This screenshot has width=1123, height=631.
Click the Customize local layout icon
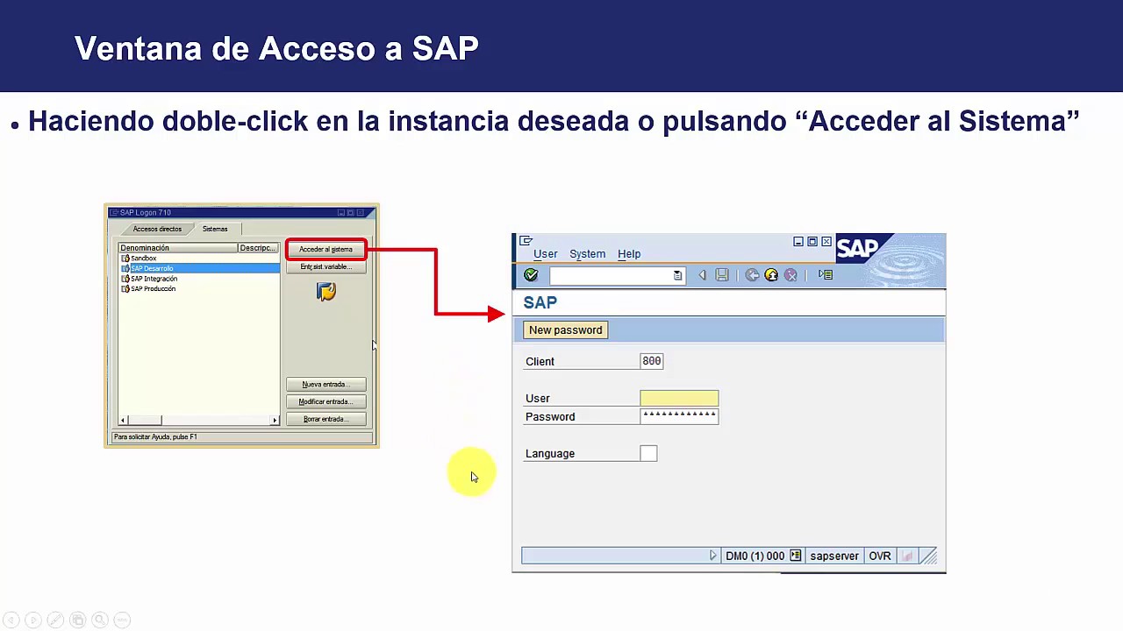[x=826, y=275]
